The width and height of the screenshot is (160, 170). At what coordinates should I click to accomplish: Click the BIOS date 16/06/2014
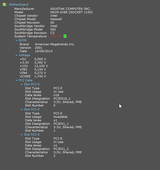coord(44,51)
